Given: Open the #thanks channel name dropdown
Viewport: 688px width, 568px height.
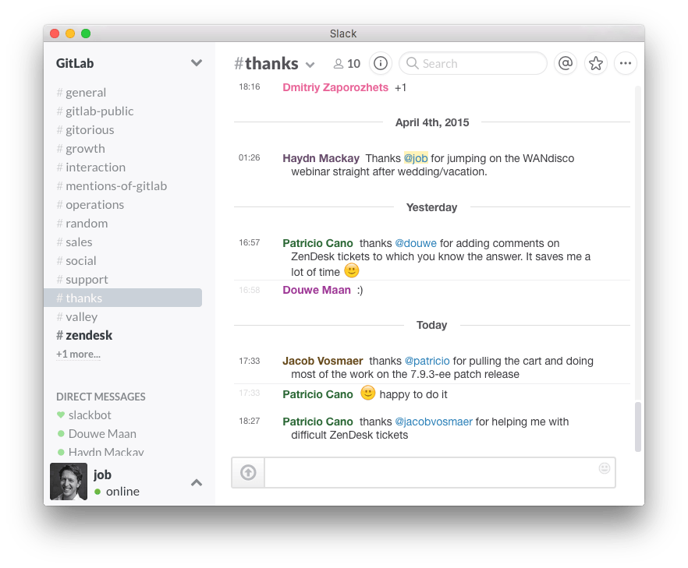Looking at the screenshot, I should pos(310,64).
